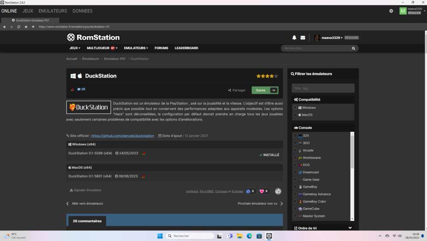Viewport: 427px width, 241px height.
Task: Click the search magnifier icon
Action: (x=353, y=48)
